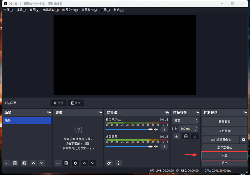Open scene filters icon in Scenes panel
Image resolution: width=250 pixels, height=175 pixels.
[24, 163]
